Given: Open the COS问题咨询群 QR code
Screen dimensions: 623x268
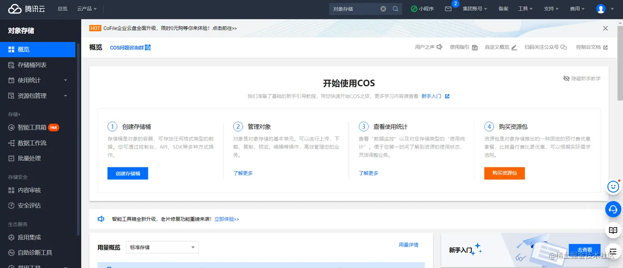Looking at the screenshot, I should point(148,47).
